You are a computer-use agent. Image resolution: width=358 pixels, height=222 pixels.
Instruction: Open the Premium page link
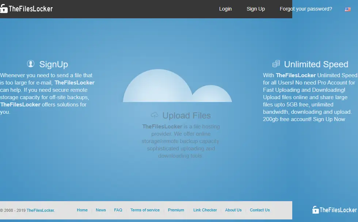pos(176,210)
